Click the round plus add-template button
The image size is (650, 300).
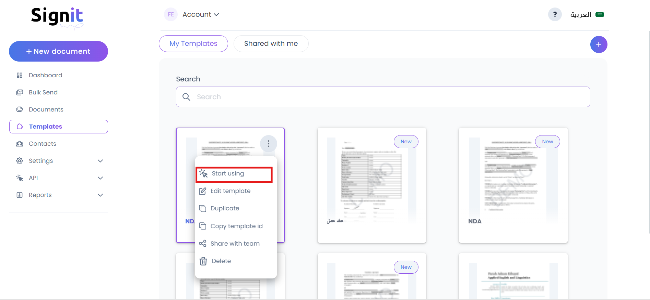[x=599, y=44]
